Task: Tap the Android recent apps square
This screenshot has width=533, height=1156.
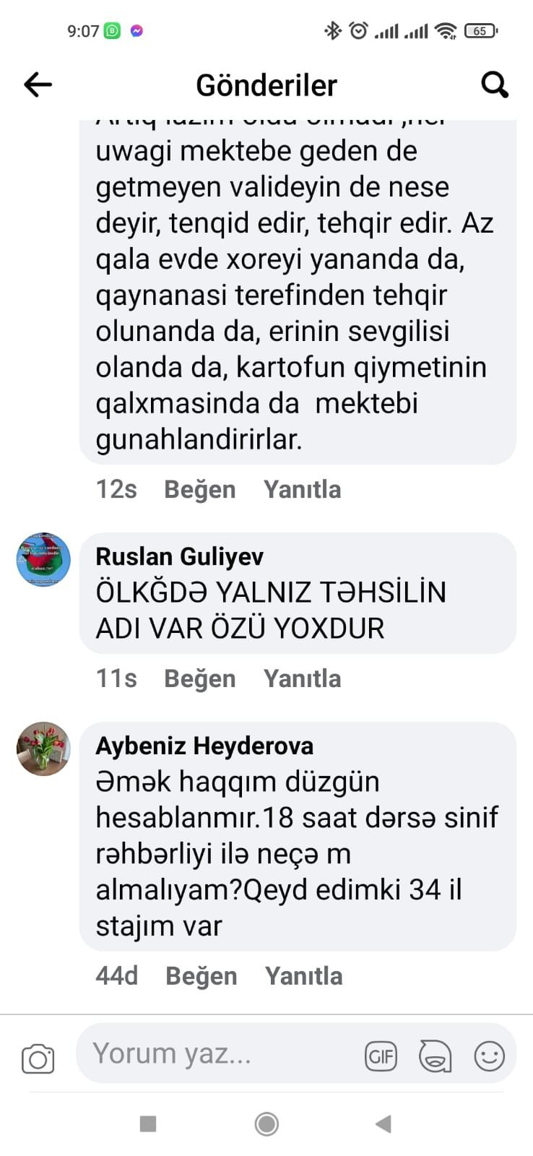Action: 148,1123
